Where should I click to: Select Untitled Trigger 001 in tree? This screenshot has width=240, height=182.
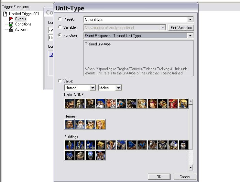click(24, 14)
